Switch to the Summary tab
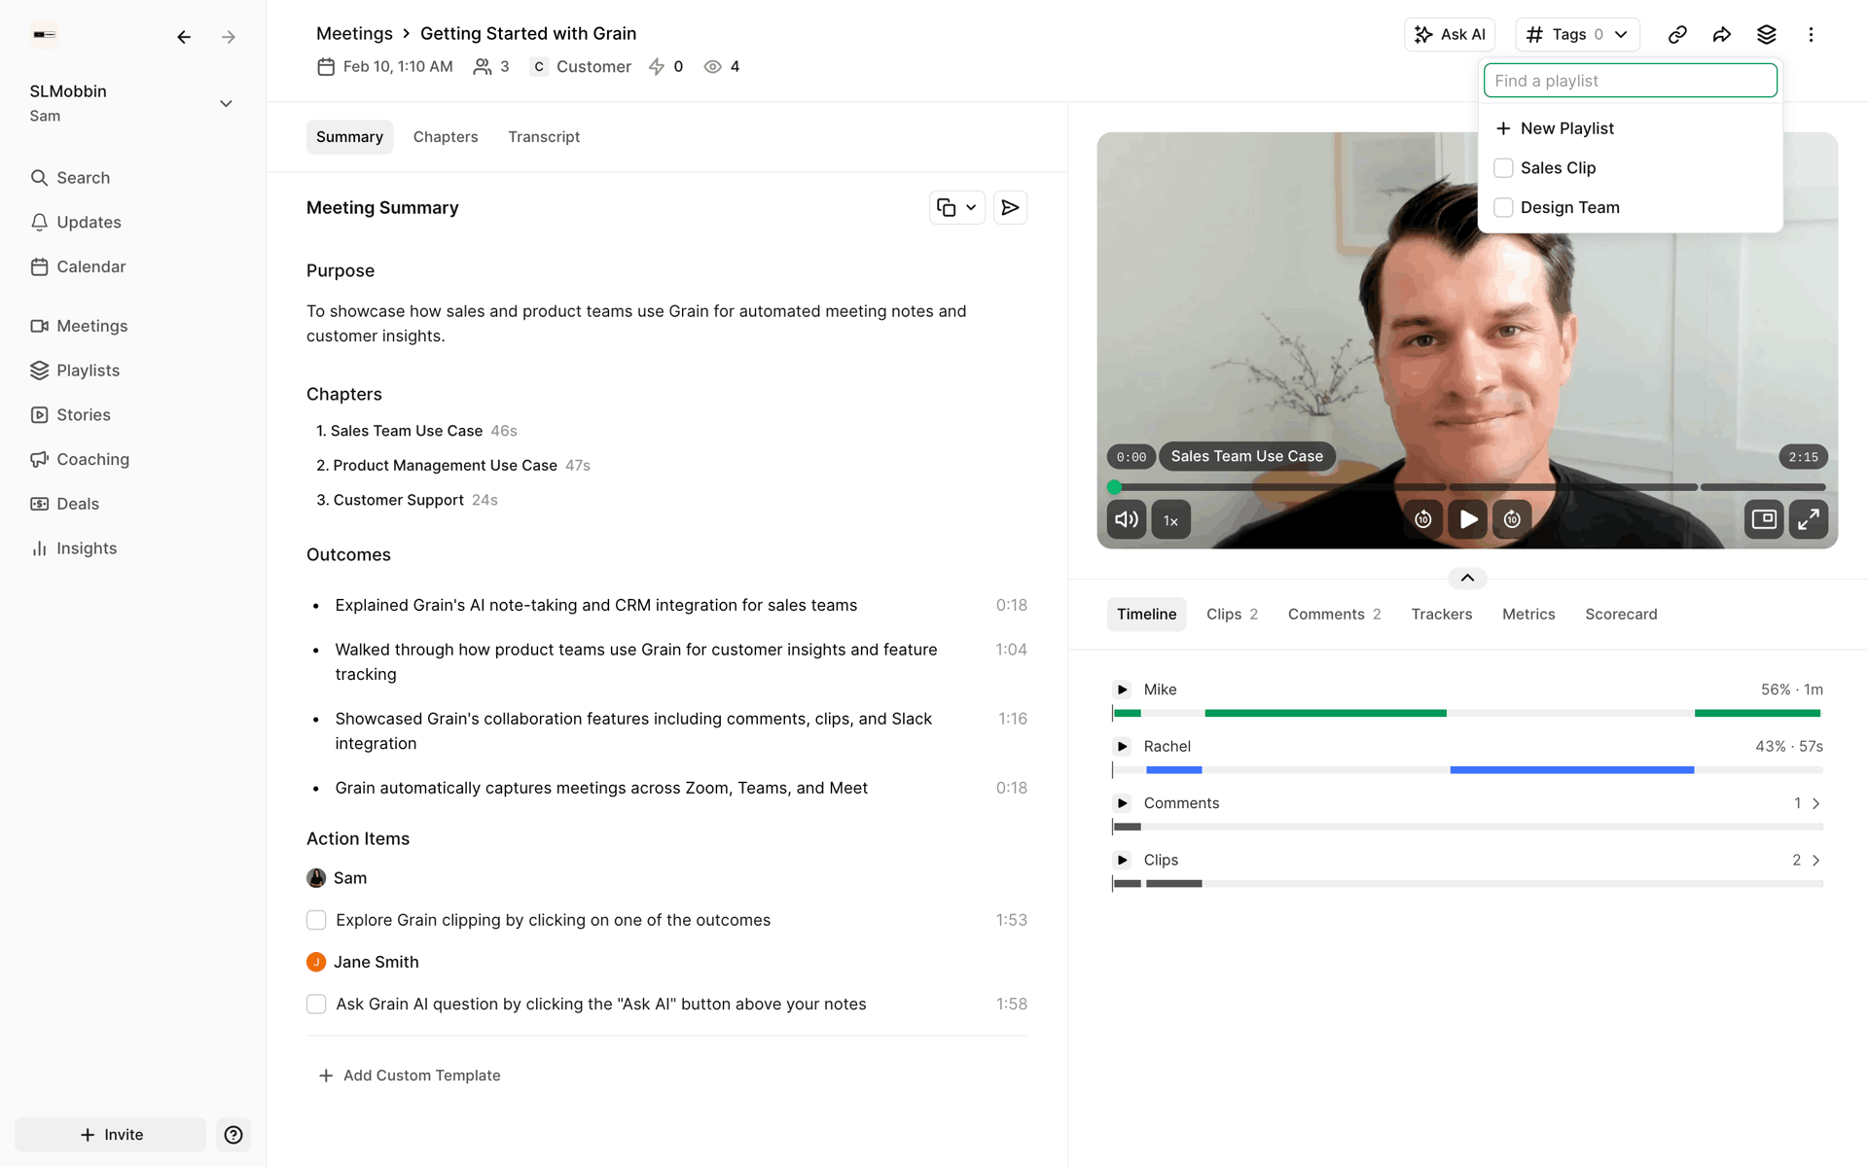Screen dimensions: 1868x1167 click(x=349, y=137)
